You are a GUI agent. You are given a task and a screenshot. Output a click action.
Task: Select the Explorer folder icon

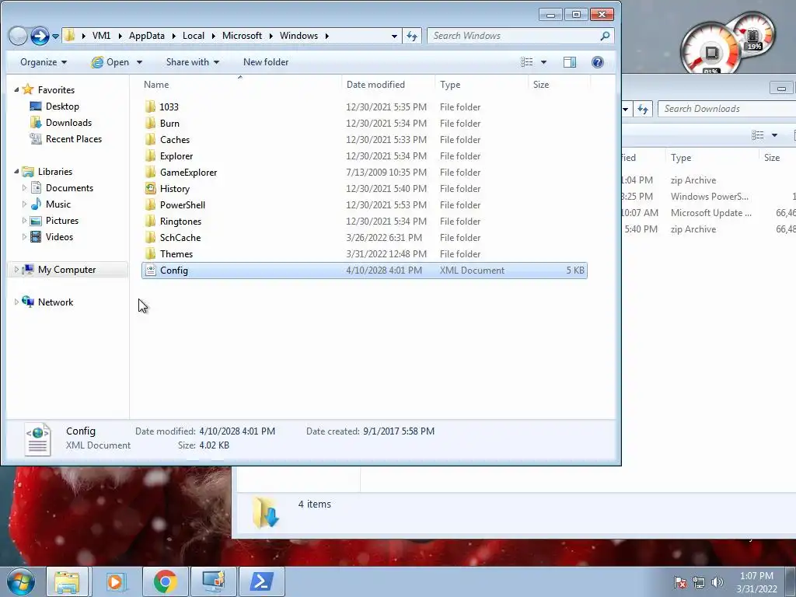(x=150, y=155)
